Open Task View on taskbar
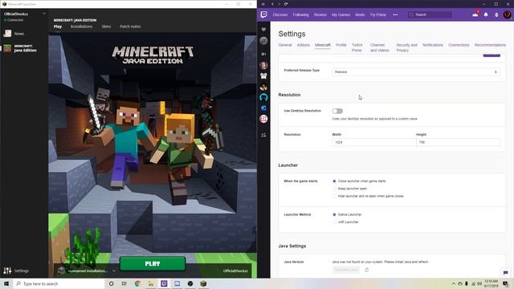Screen dimensions: 514x289 pyautogui.click(x=124, y=283)
